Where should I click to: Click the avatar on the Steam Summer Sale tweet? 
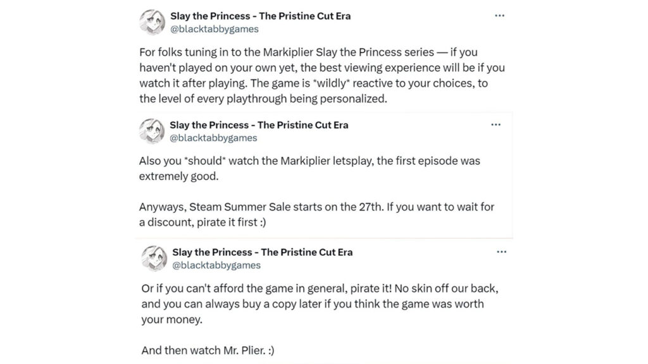152,131
